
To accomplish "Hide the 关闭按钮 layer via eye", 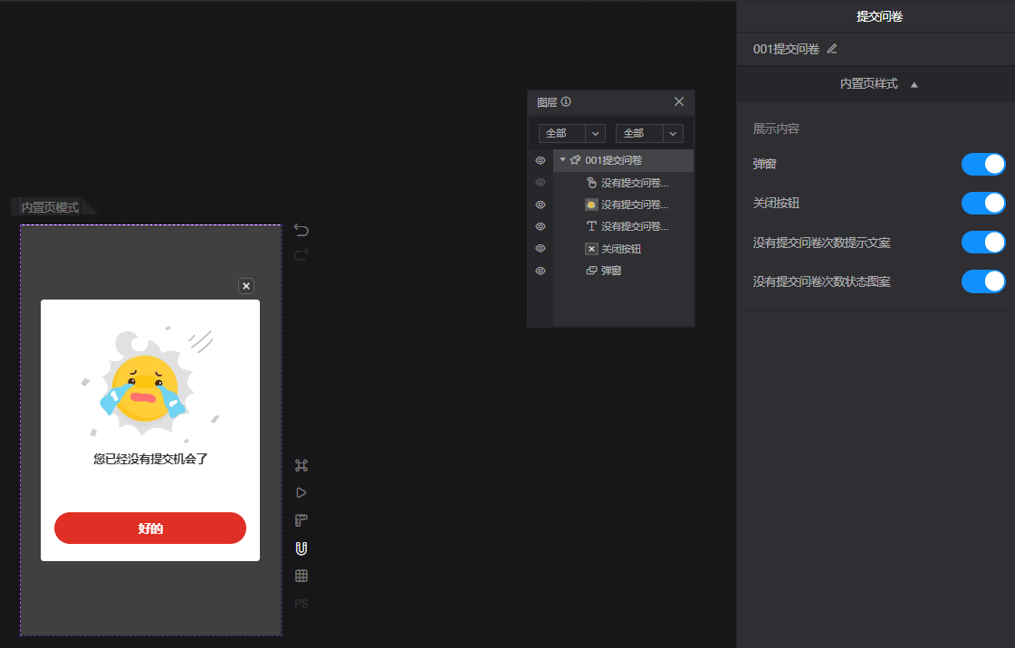I will 541,248.
